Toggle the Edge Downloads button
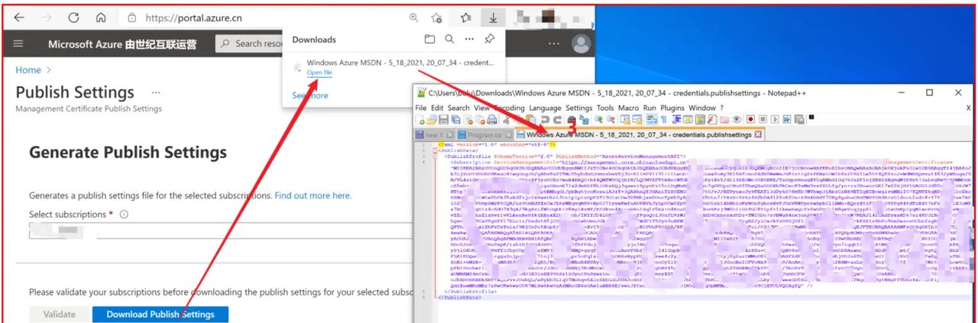Screen dimensions: 978x323 pos(494,17)
